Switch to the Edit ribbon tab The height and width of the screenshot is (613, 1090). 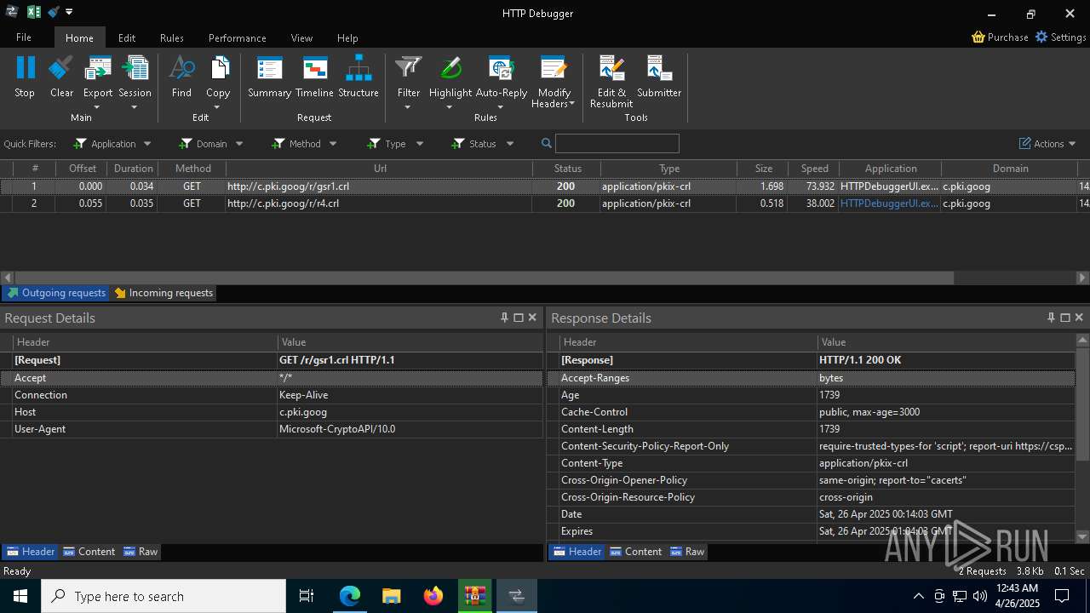[127, 37]
